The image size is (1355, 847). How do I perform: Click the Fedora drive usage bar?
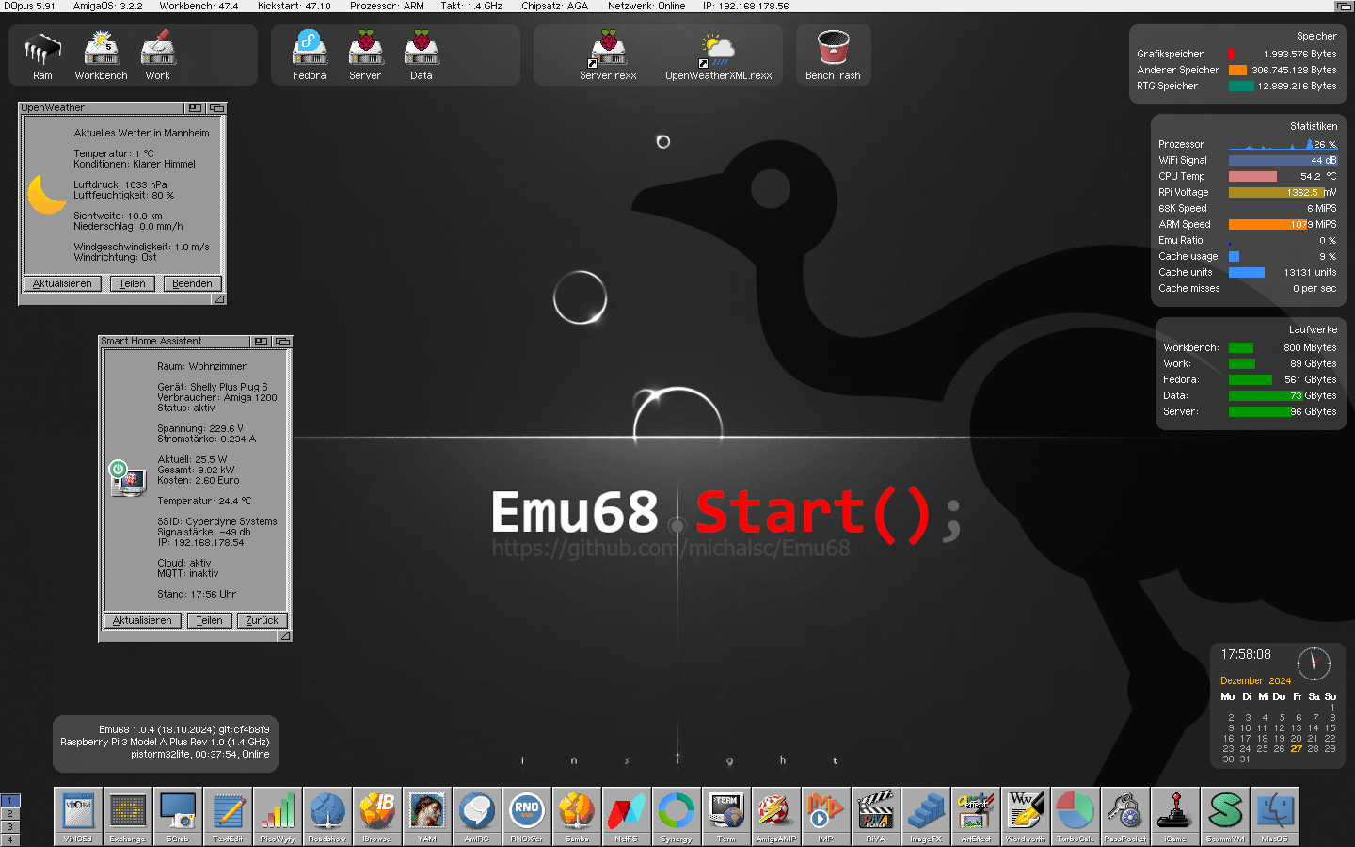click(x=1251, y=380)
